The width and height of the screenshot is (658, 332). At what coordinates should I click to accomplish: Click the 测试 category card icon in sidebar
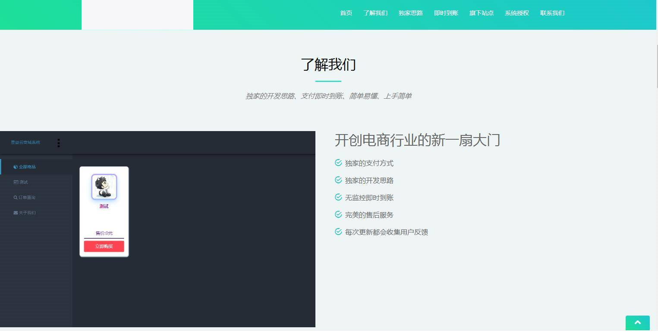(x=16, y=182)
